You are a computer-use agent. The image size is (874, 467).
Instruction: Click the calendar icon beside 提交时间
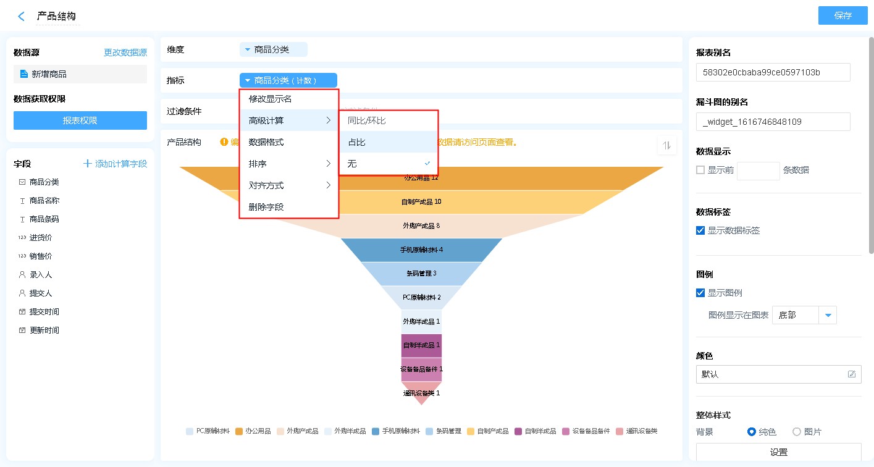pos(22,312)
